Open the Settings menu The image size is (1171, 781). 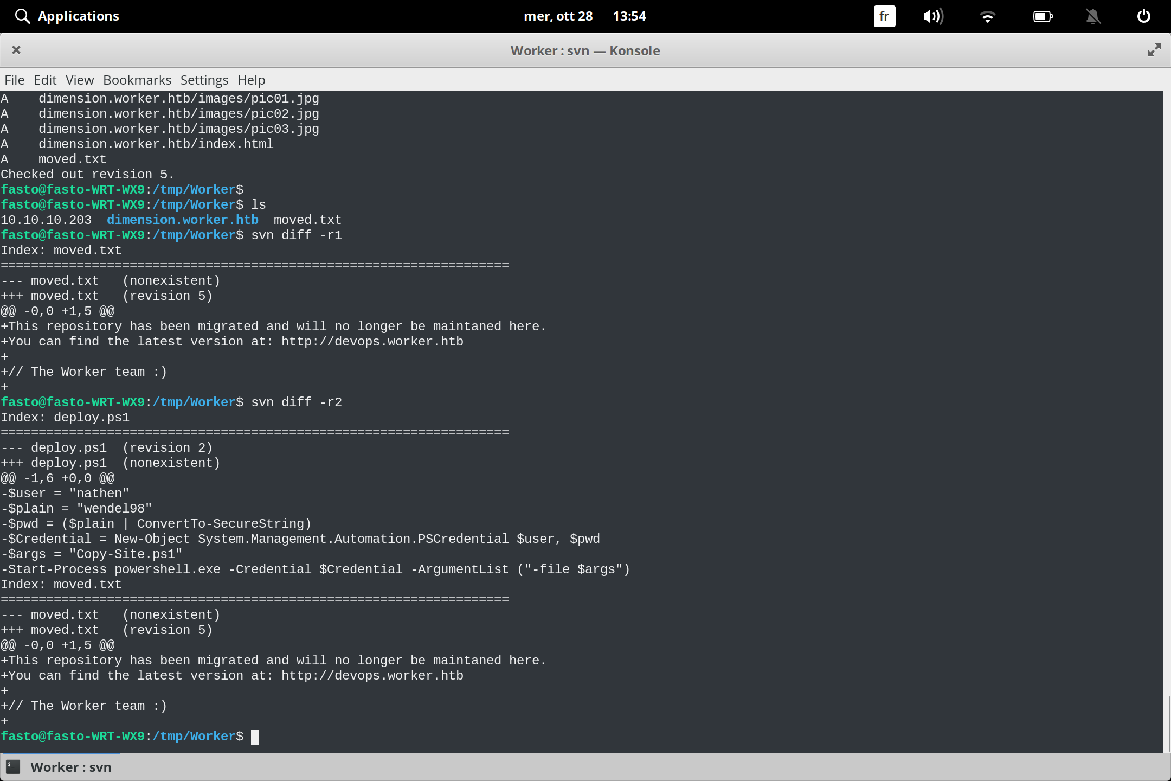point(204,80)
